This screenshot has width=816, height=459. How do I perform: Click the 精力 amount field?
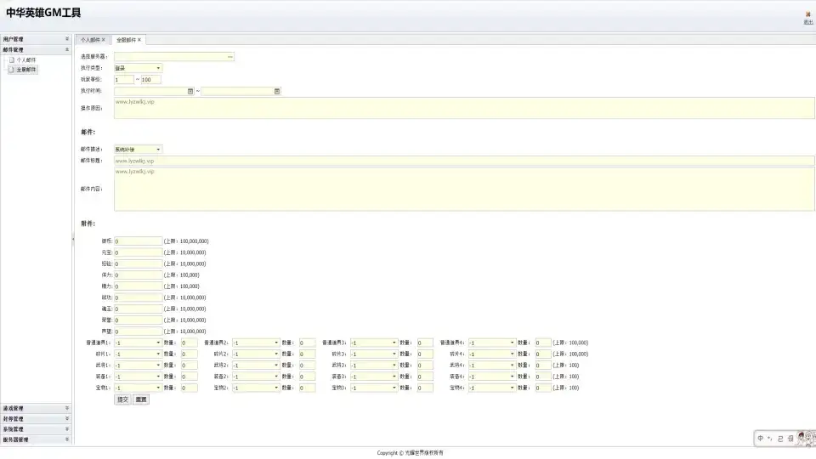pyautogui.click(x=139, y=286)
